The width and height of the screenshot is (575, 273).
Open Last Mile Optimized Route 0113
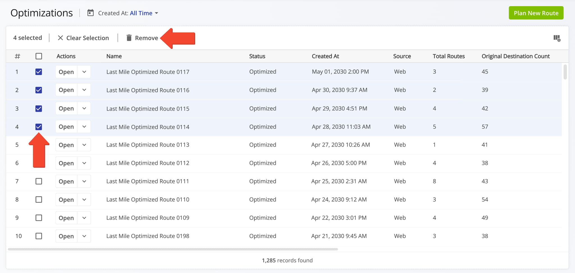[x=66, y=145]
